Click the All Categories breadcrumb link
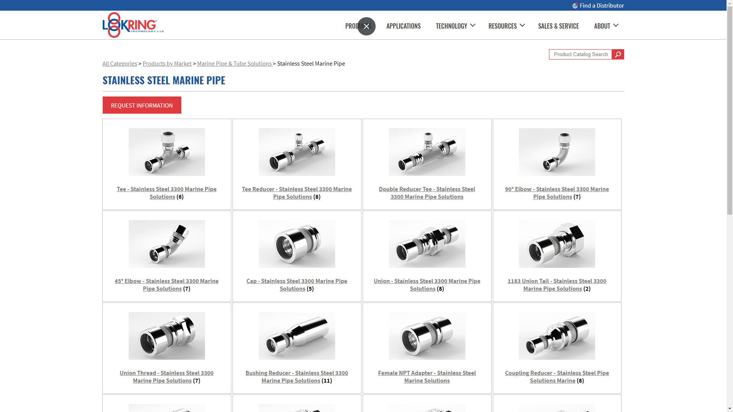Image resolution: width=733 pixels, height=412 pixels. (119, 64)
